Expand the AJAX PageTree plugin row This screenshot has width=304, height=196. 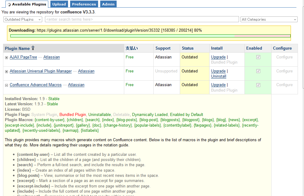tap(6, 58)
